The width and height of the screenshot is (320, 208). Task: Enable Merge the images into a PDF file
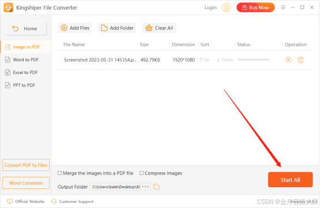coord(59,173)
